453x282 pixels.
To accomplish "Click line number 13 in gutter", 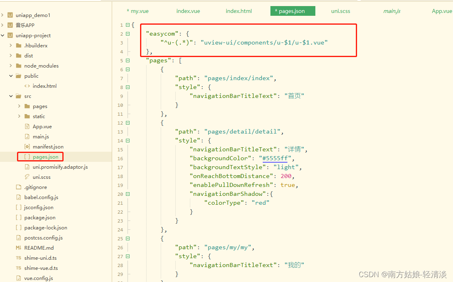I will [x=120, y=132].
